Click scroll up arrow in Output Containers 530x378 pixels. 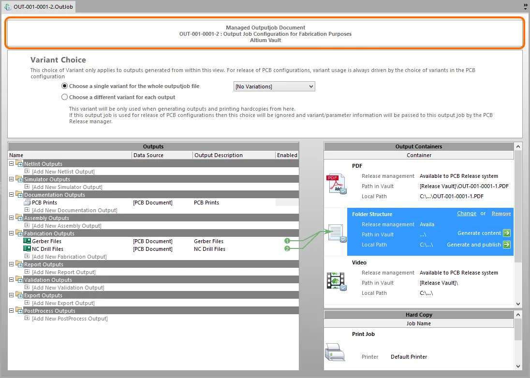518,146
